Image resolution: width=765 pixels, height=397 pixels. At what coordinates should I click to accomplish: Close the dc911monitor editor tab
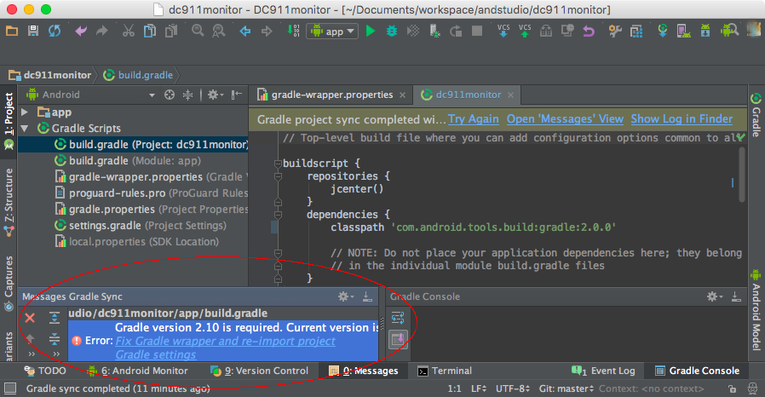(x=510, y=95)
